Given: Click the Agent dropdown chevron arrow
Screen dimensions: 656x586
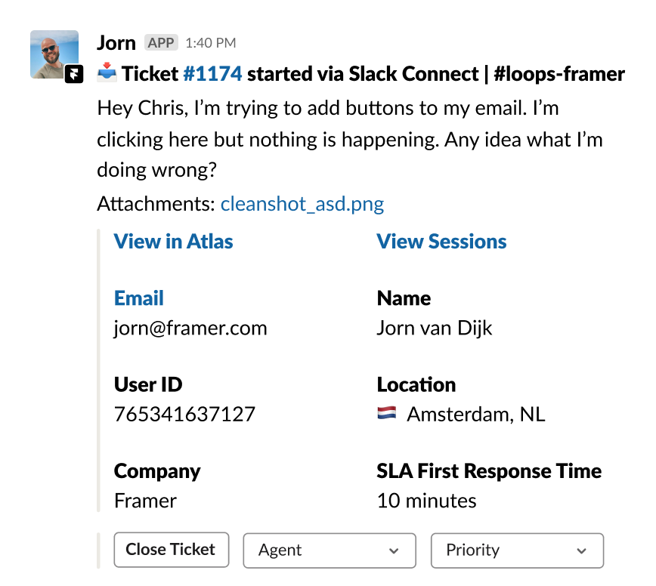Looking at the screenshot, I should [394, 551].
